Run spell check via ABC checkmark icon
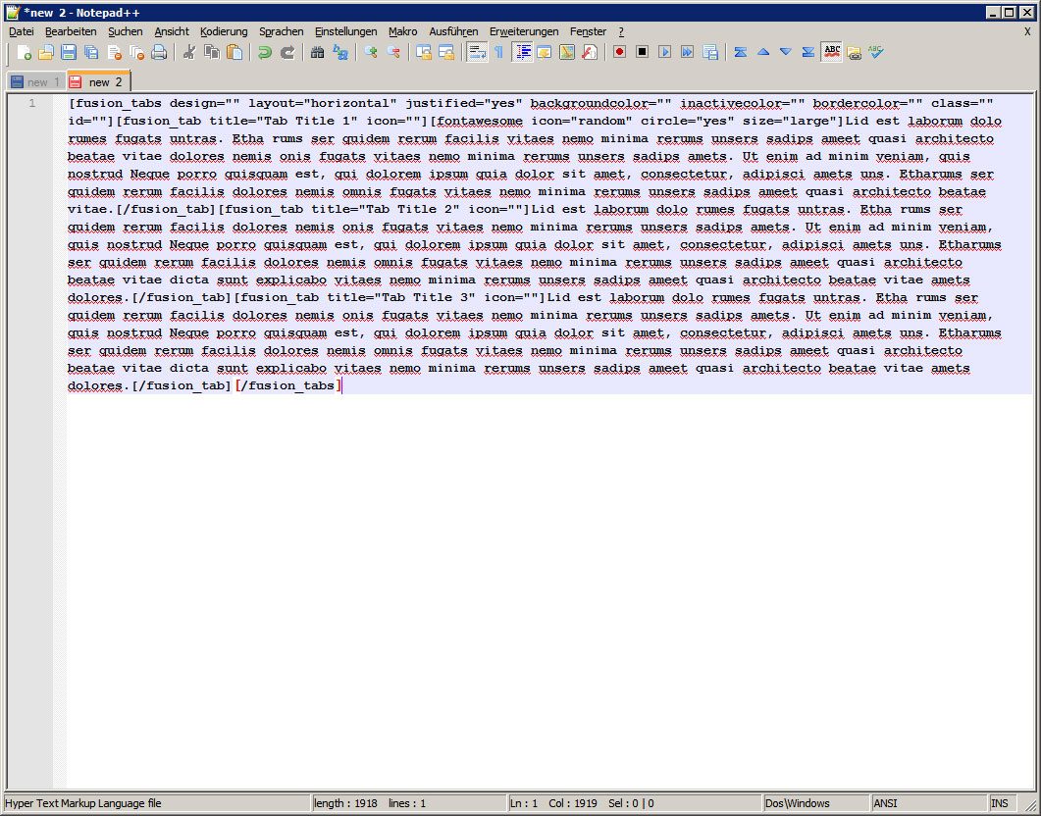Screen dimensions: 1041x816 876,52
